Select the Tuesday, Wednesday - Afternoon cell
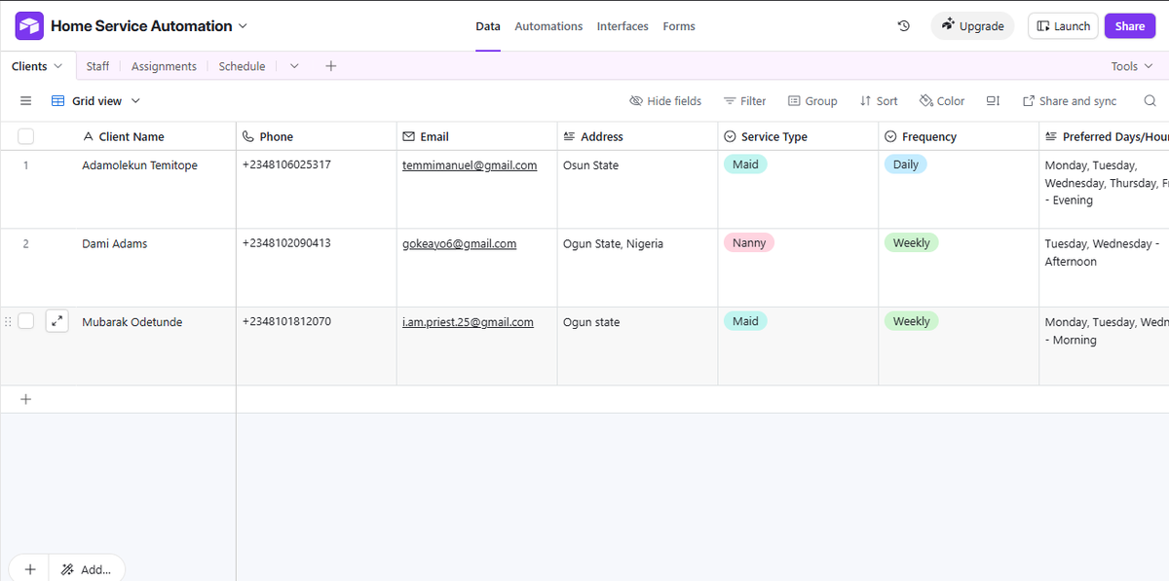 tap(1104, 268)
